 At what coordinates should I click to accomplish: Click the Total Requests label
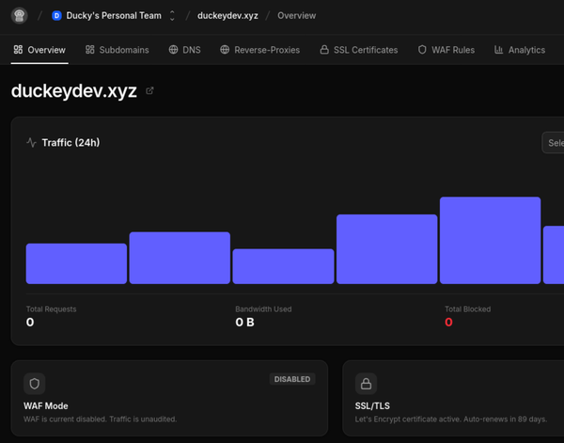52,309
